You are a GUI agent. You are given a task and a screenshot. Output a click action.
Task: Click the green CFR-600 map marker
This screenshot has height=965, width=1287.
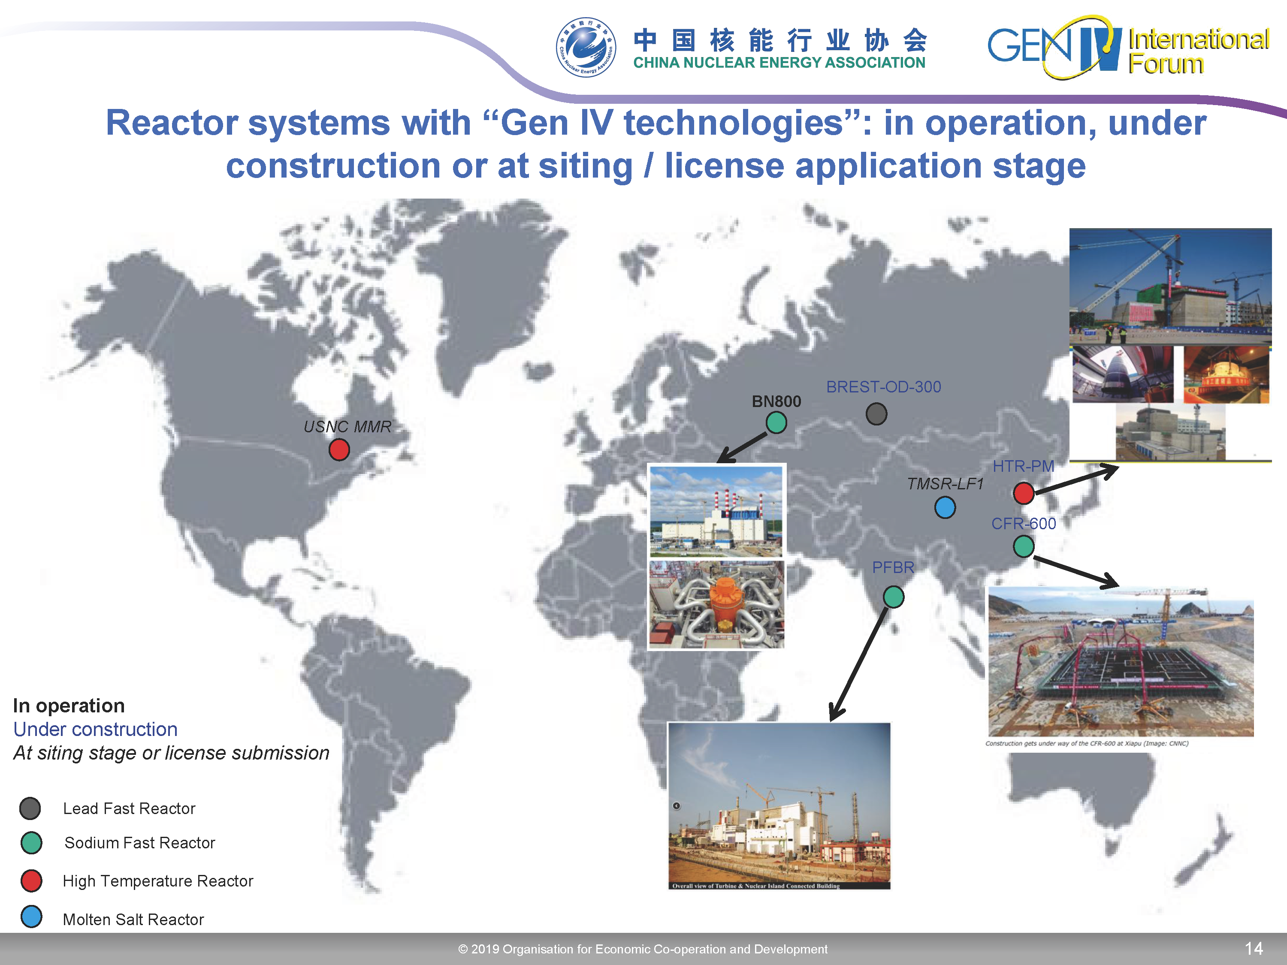(1024, 546)
